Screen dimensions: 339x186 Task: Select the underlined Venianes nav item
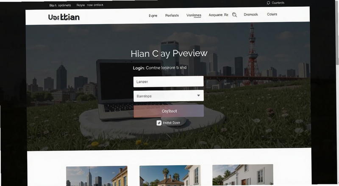(194, 15)
